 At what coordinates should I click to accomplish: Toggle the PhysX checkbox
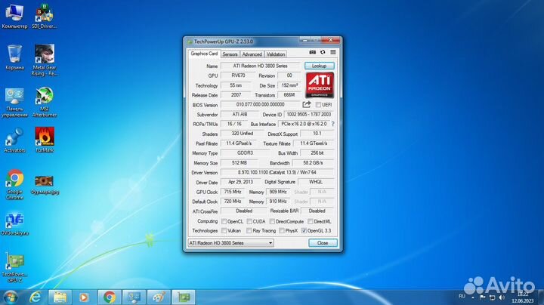point(282,230)
